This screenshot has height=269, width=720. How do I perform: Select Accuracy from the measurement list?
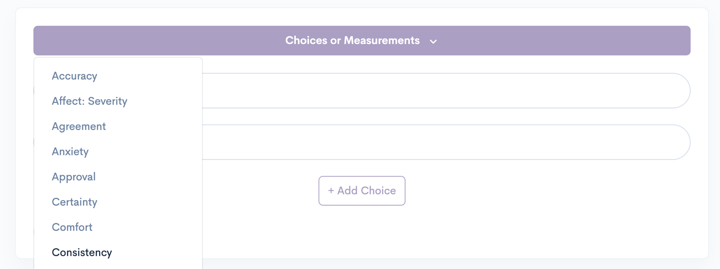[75, 76]
